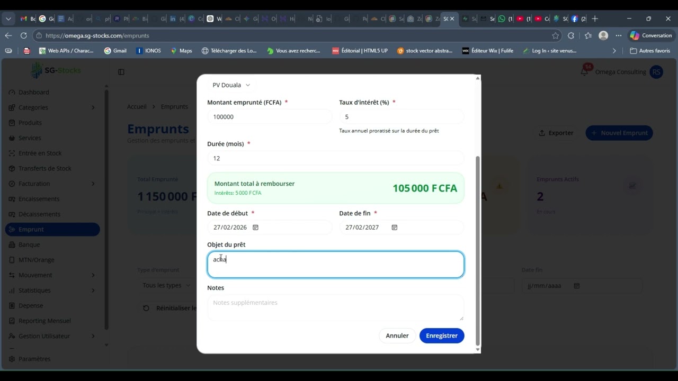Go to Entrée en Stock
This screenshot has width=678, height=381.
tap(40, 153)
